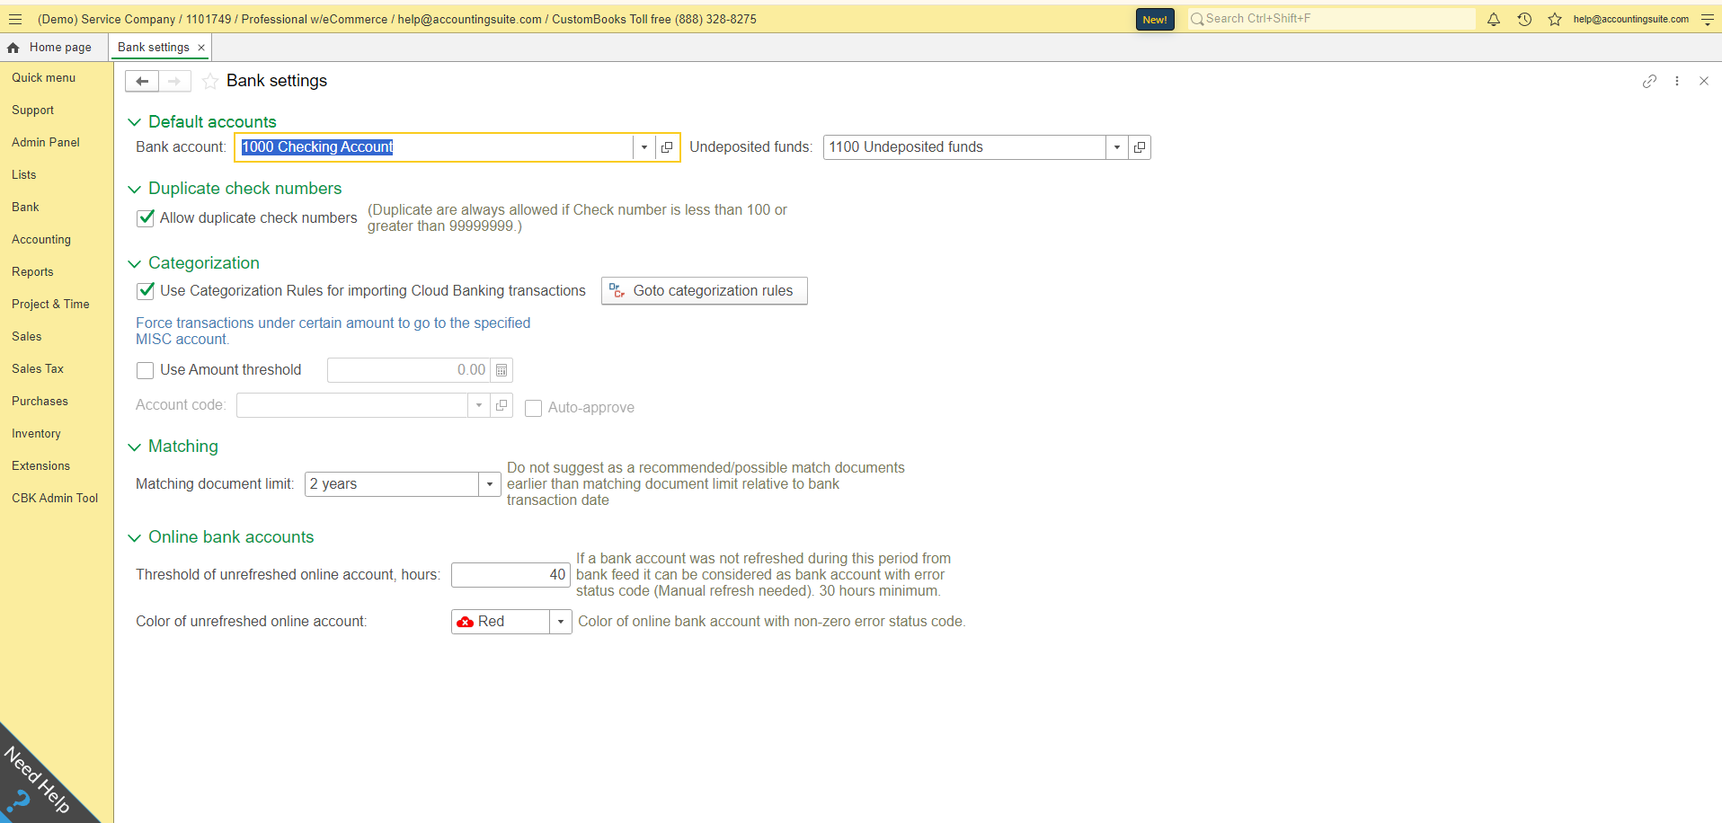Open the Undeposited funds item button
The width and height of the screenshot is (1722, 823).
pos(1140,147)
